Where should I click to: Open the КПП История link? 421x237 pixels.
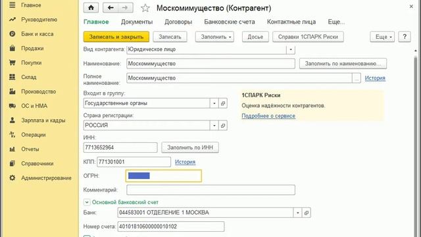tap(185, 162)
